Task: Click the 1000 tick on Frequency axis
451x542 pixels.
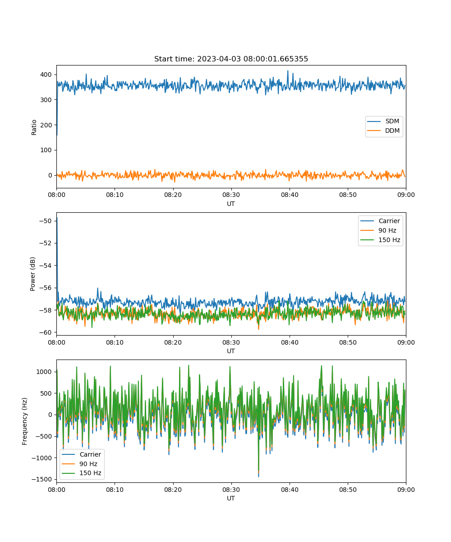Action: point(45,372)
